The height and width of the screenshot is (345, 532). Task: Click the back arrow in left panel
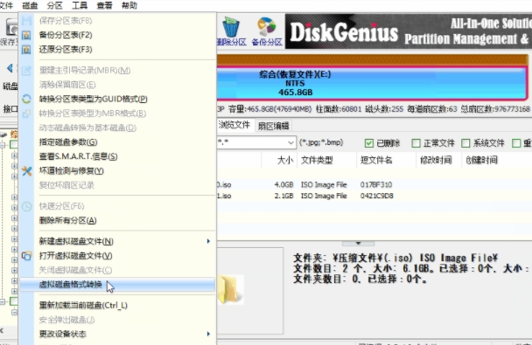pos(10,68)
